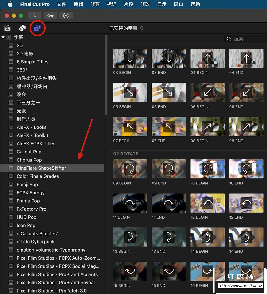Image resolution: width=267 pixels, height=294 pixels.
Task: Select the 缓冲器/开场白 category
Action: point(52,86)
